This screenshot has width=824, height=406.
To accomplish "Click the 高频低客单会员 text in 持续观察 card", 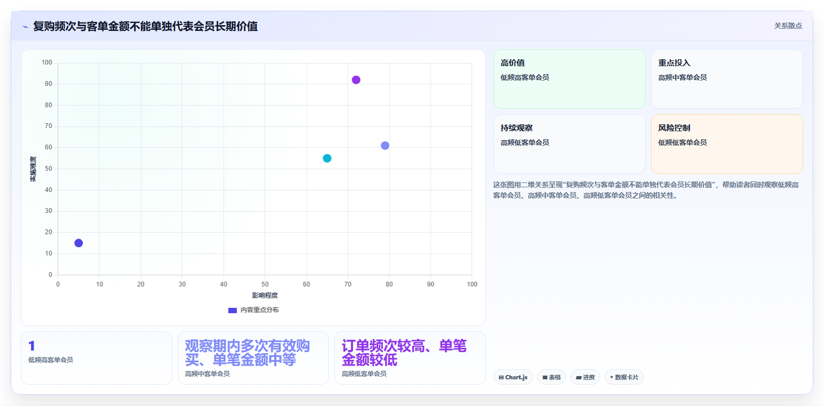I will tap(525, 142).
